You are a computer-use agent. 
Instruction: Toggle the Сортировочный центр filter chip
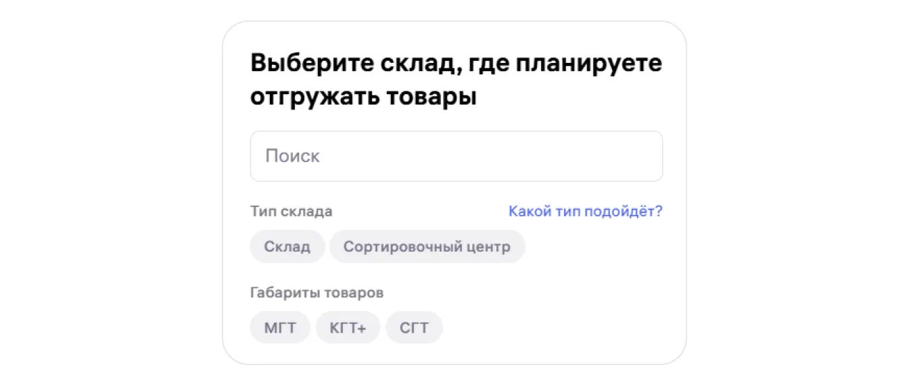pyautogui.click(x=427, y=247)
